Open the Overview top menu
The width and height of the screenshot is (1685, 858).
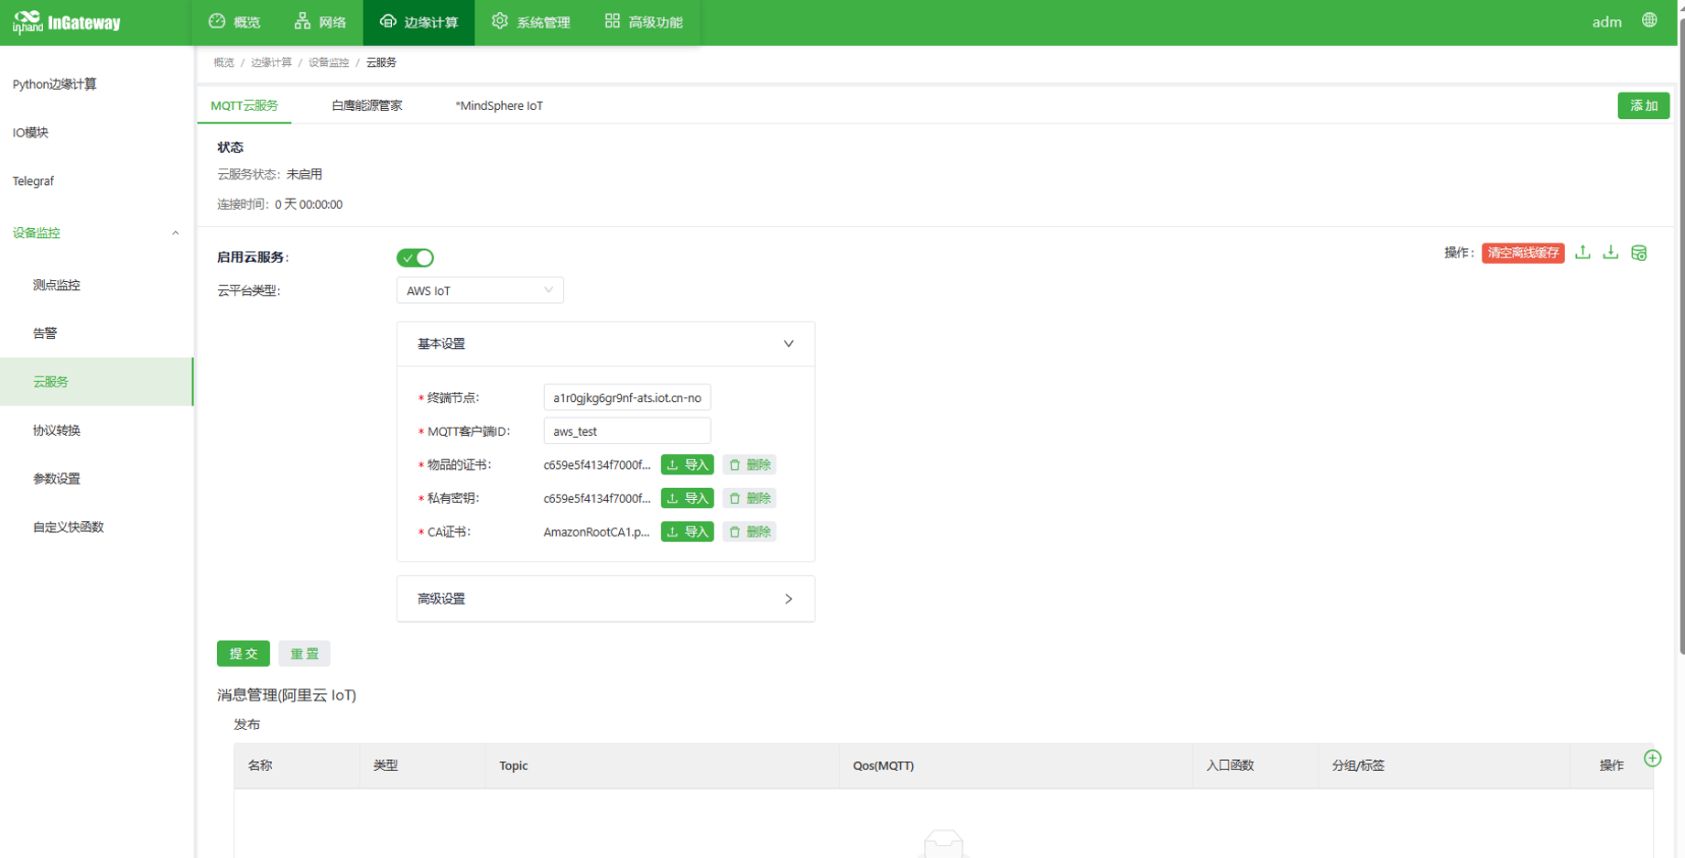(x=234, y=22)
